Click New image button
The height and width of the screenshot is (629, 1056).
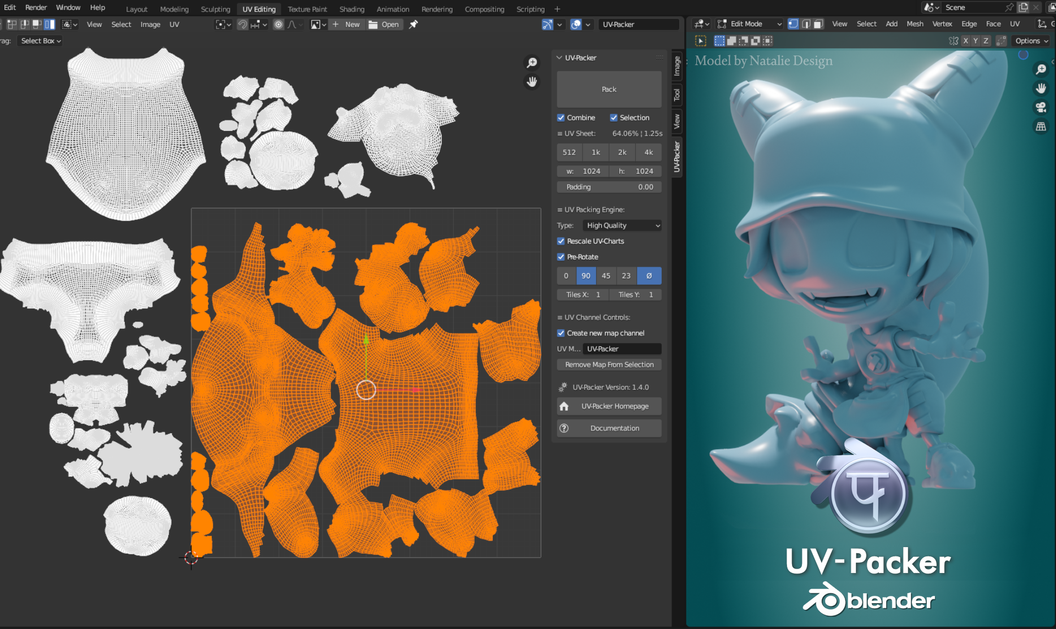[347, 24]
